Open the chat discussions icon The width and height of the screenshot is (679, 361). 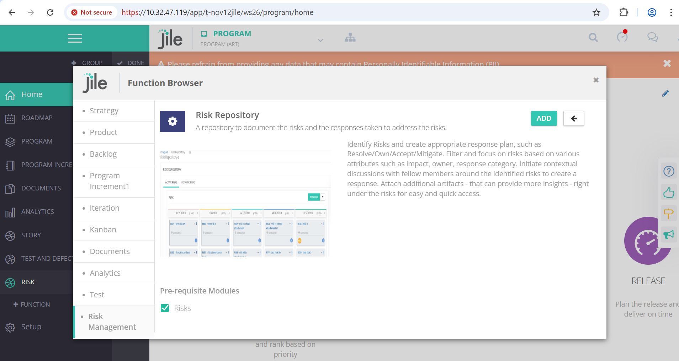(x=652, y=37)
